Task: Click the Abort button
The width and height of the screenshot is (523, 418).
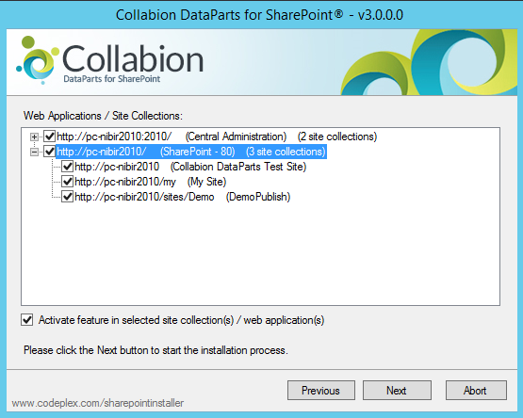Action: [476, 391]
